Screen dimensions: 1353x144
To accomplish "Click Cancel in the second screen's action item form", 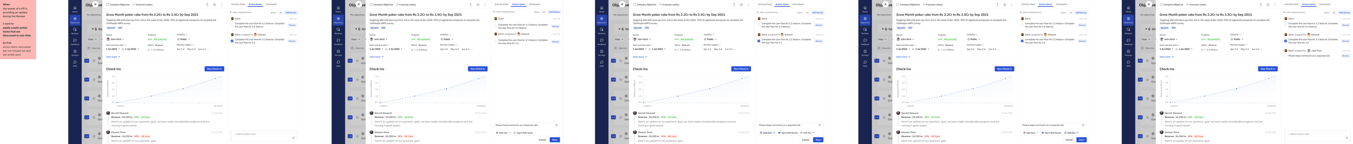I will 542,140.
